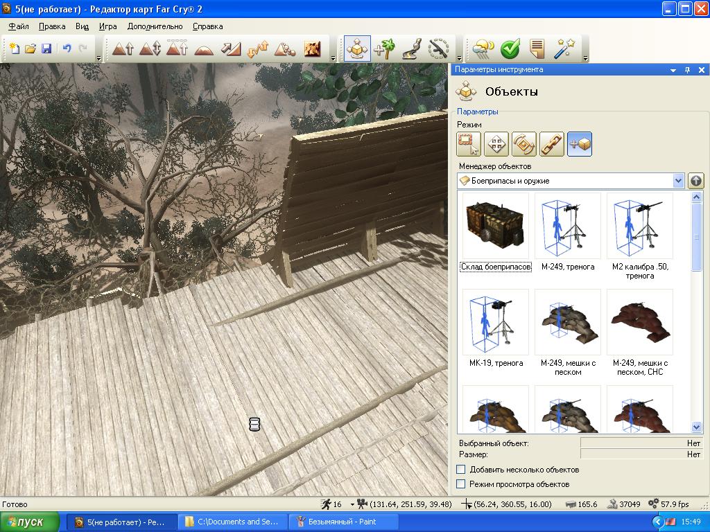
Task: Click the object list scroll up arrow
Action: tap(696, 197)
